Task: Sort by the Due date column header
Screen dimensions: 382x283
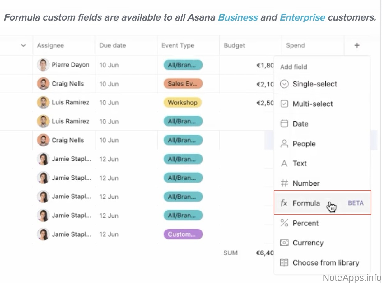Action: point(113,45)
